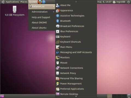Open the clock showing maj 6, 14:07
Viewport: 131px width, 98px height.
104,2
